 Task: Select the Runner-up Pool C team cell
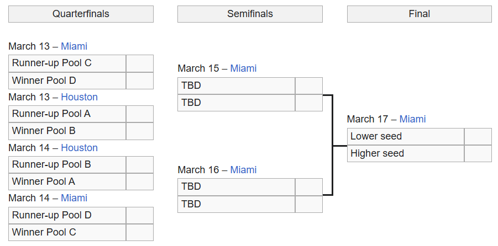(x=67, y=63)
